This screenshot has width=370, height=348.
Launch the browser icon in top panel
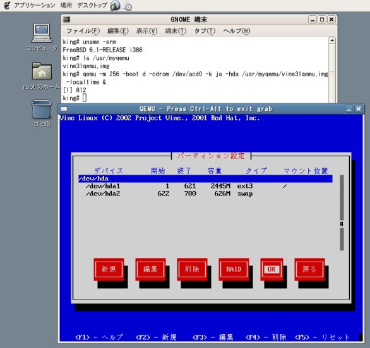pyautogui.click(x=115, y=6)
